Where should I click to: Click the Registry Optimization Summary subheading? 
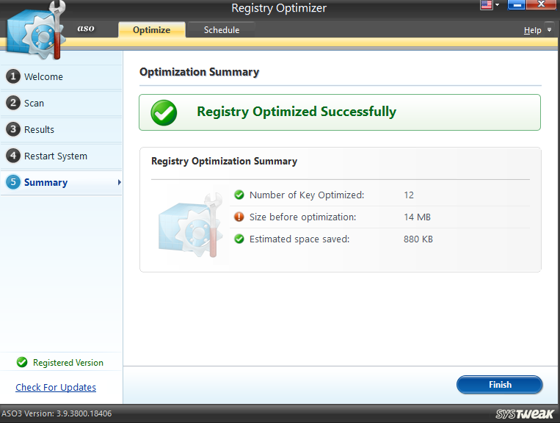224,161
